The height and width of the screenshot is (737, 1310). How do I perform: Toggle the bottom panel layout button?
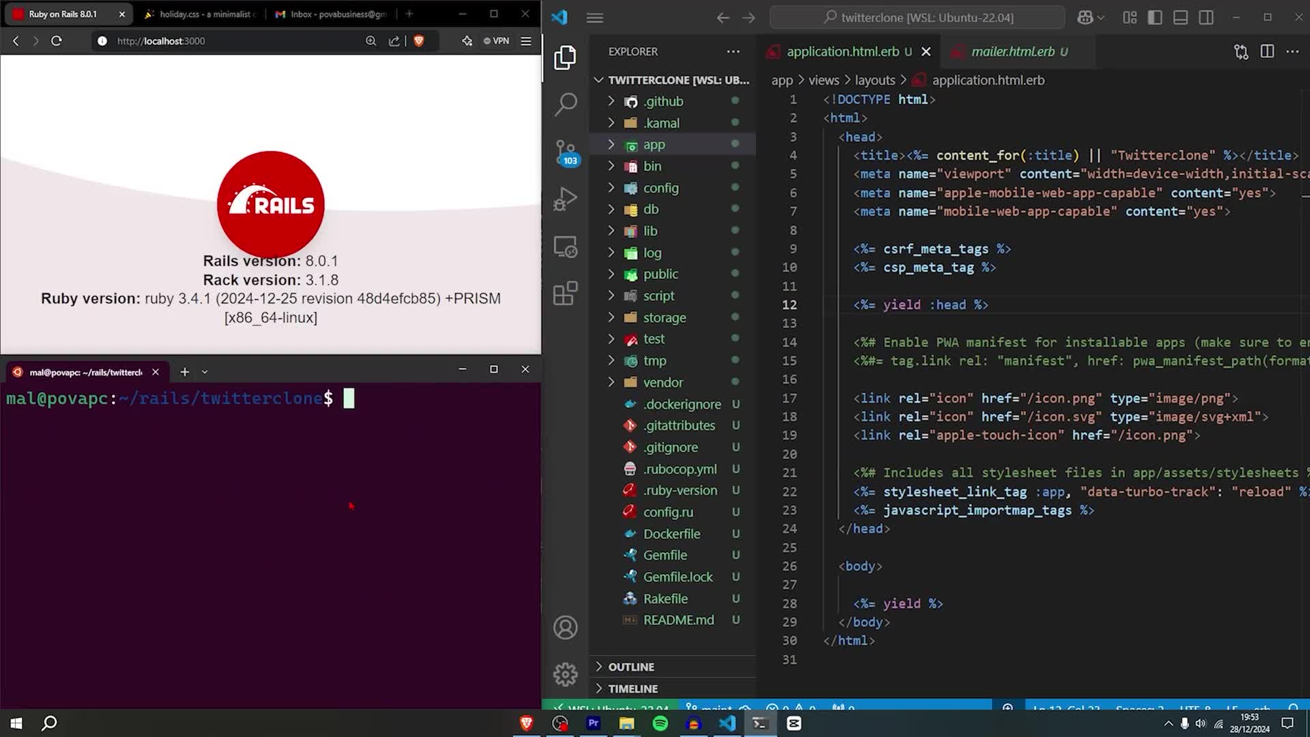pos(1180,18)
